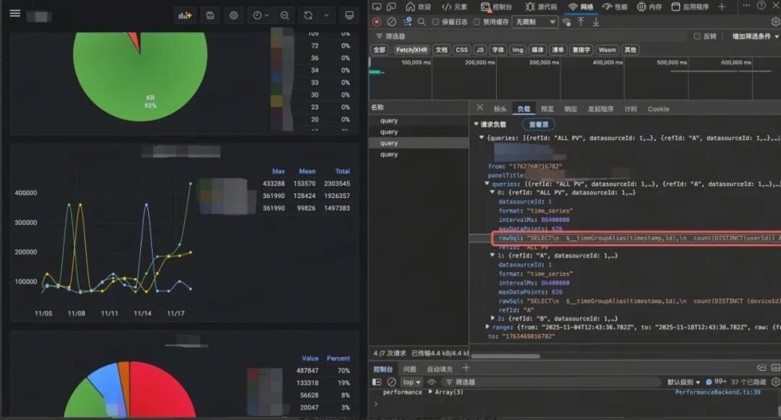Screen dimensions: 781x420
Task: Check the 反转 invert checkbox
Action: (x=697, y=36)
